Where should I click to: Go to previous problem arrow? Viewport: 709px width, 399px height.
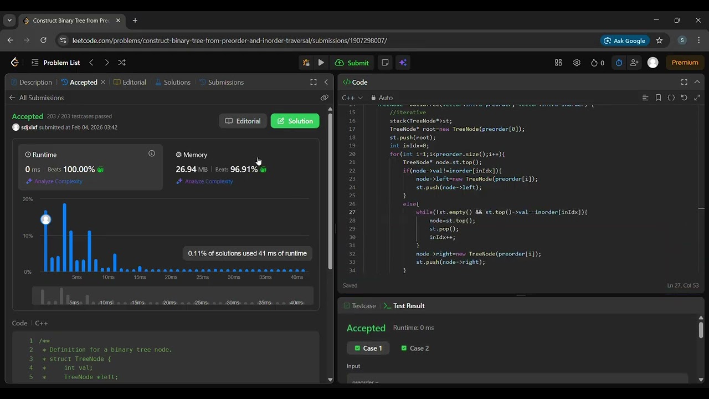tap(91, 63)
